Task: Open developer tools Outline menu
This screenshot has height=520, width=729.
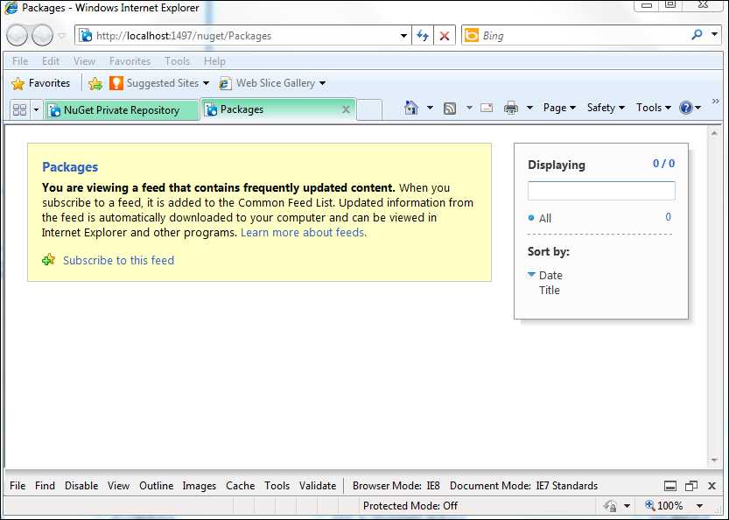Action: (156, 486)
